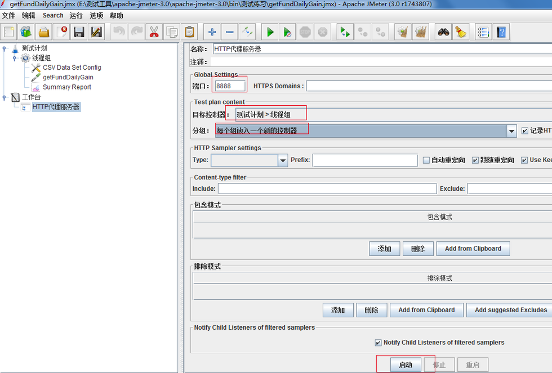The height and width of the screenshot is (373, 552).
Task: Click the Clear results broom icon
Action: (403, 32)
